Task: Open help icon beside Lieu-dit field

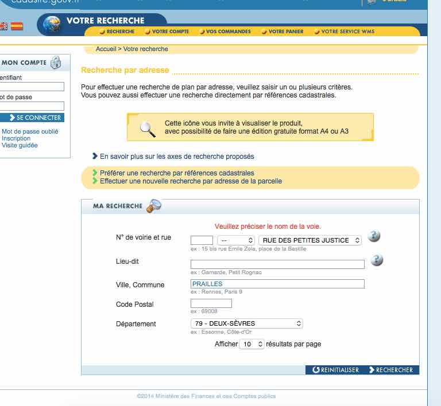Action: coord(377,260)
